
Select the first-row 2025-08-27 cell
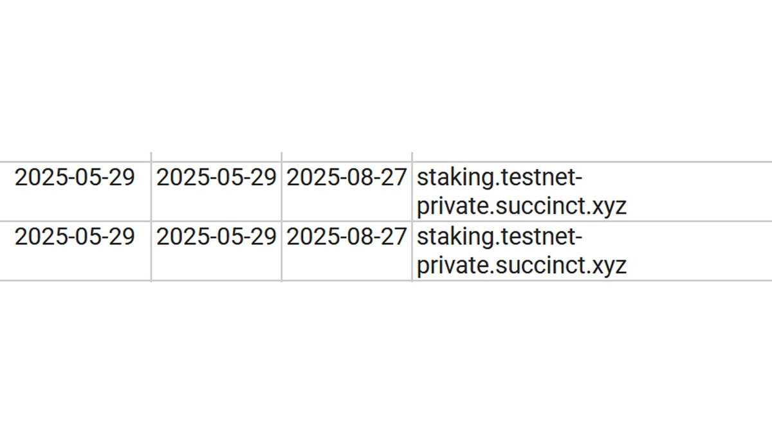click(347, 192)
